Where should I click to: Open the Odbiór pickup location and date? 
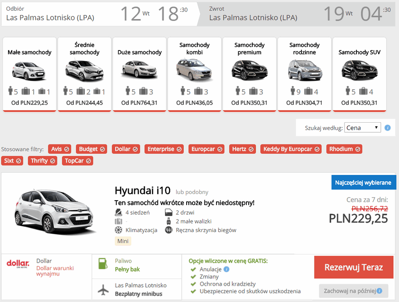[99, 14]
